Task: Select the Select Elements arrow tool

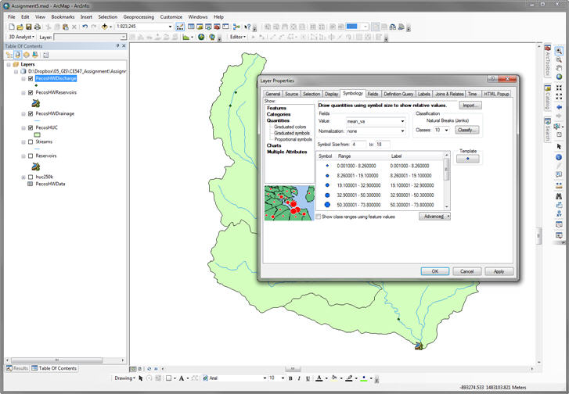Action: 559,146
